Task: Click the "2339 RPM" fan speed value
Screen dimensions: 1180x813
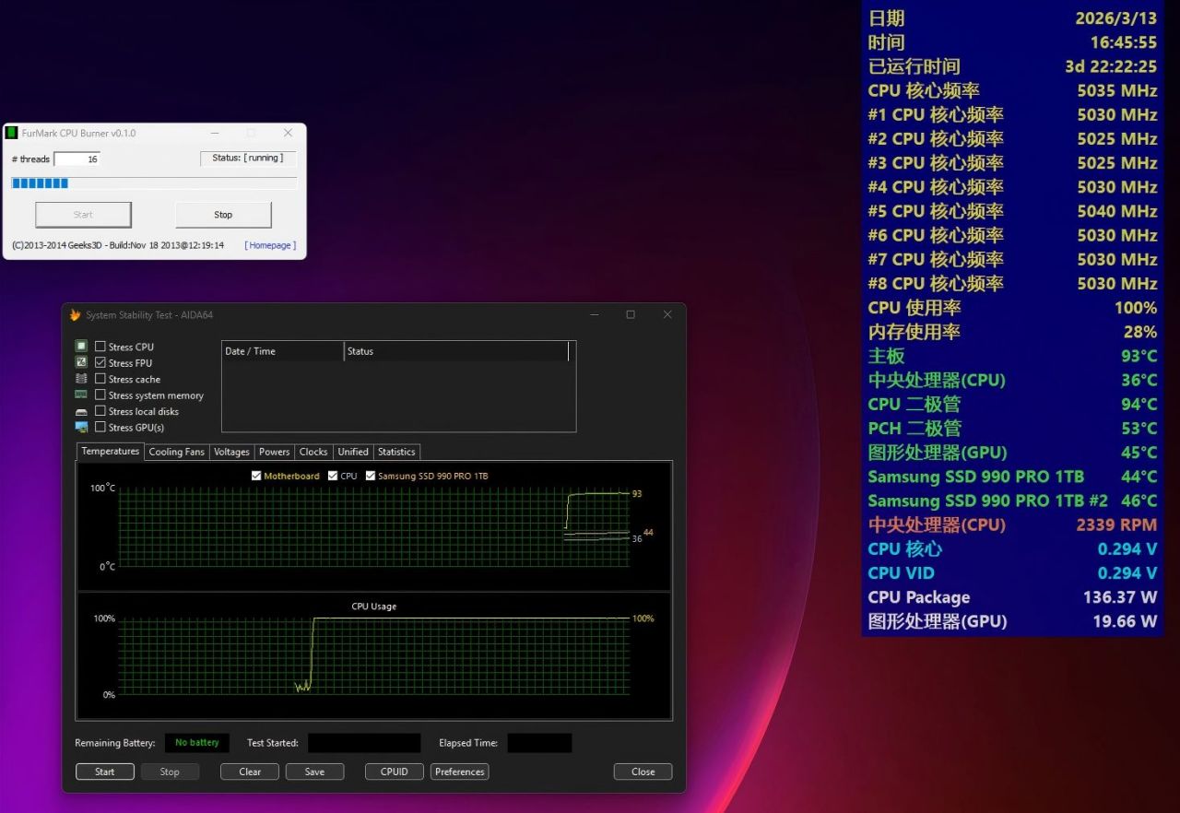Action: [x=1116, y=524]
